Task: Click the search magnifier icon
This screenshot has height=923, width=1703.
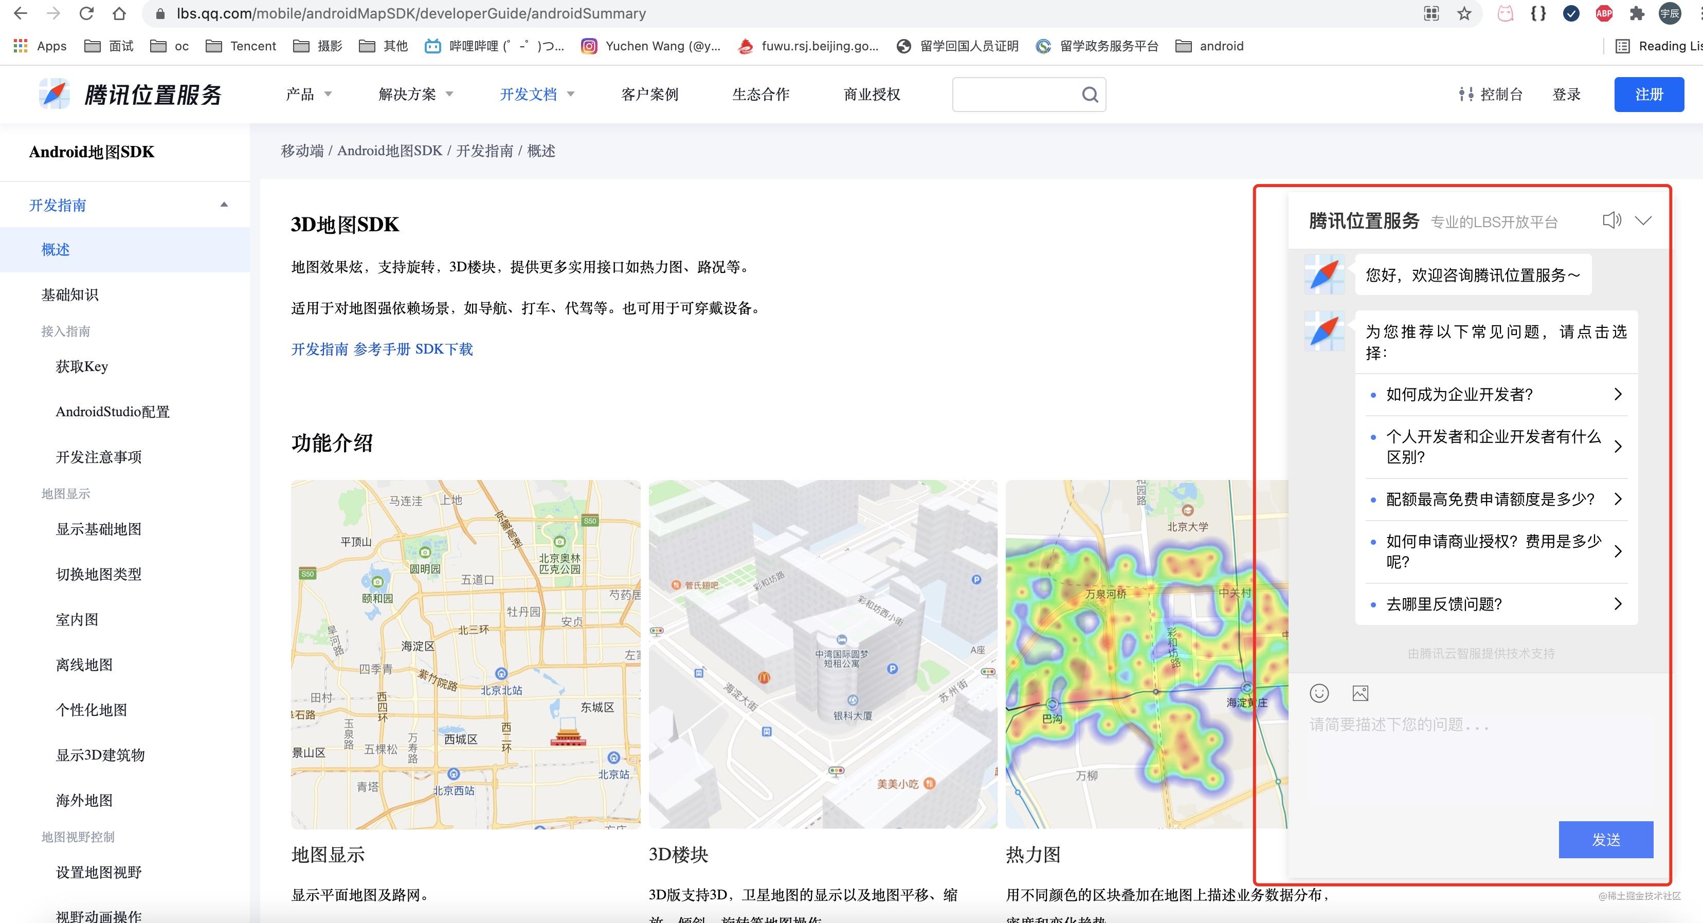Action: [1090, 95]
